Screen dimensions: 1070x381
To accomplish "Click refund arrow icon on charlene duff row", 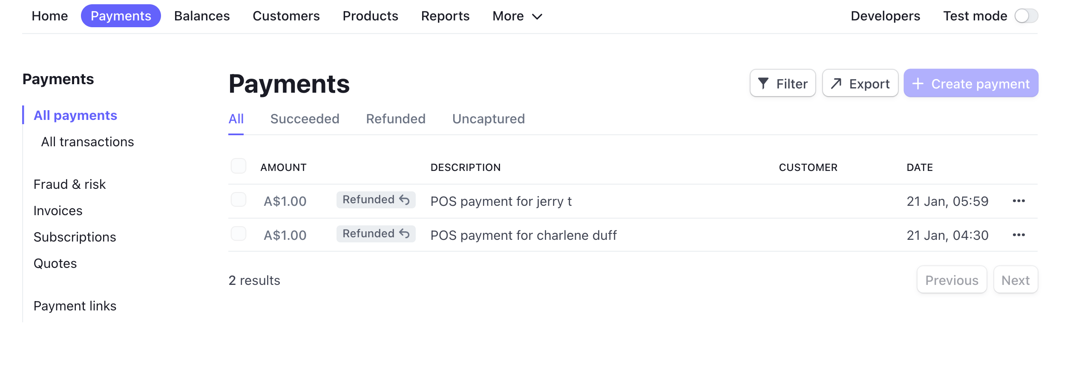I will click(404, 233).
